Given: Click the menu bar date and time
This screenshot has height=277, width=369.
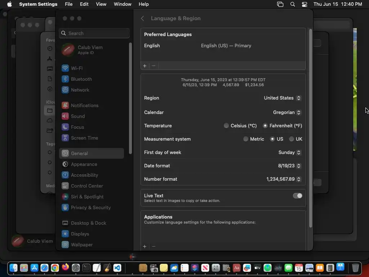Looking at the screenshot, I should click(x=338, y=4).
